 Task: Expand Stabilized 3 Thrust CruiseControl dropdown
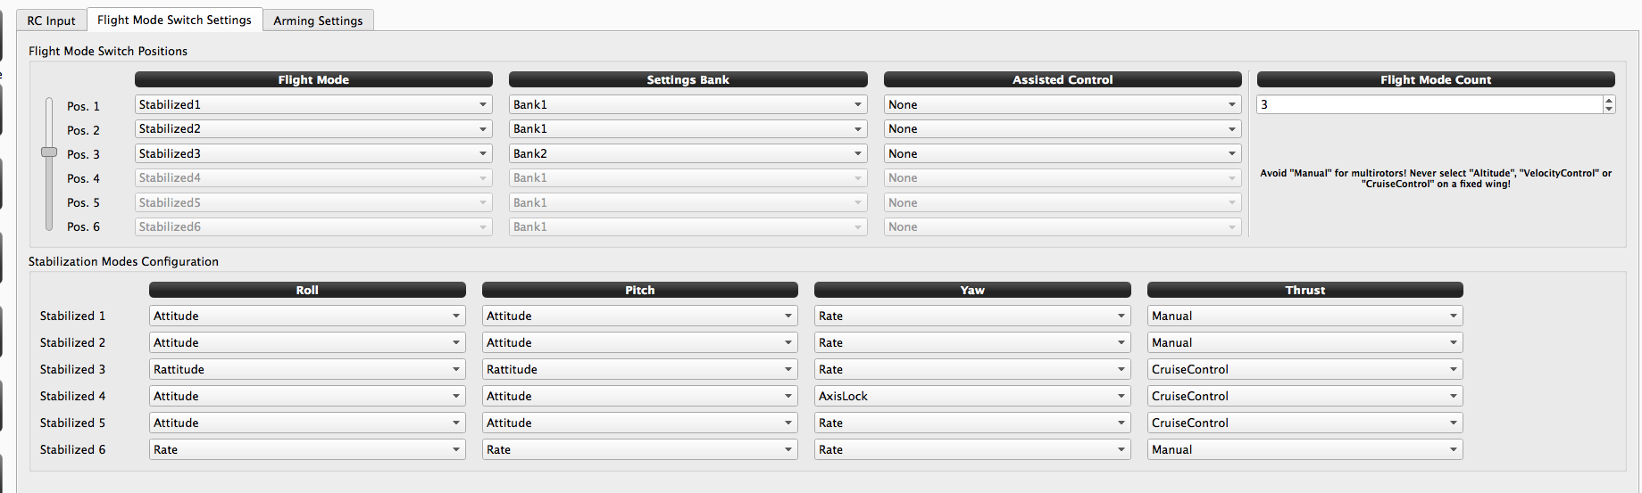[x=1304, y=369]
